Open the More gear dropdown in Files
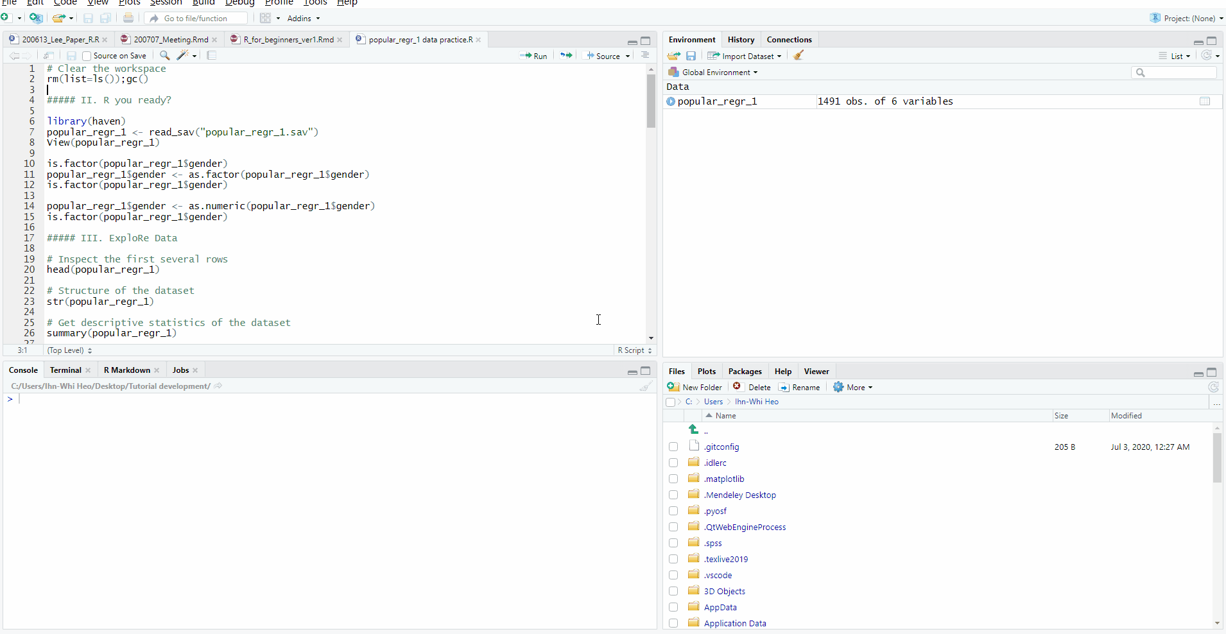Image resolution: width=1226 pixels, height=634 pixels. [853, 388]
